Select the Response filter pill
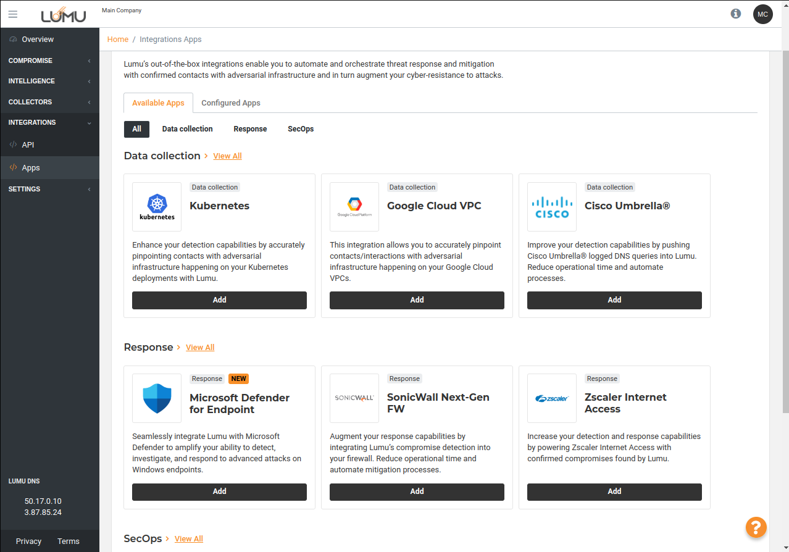 [250, 129]
